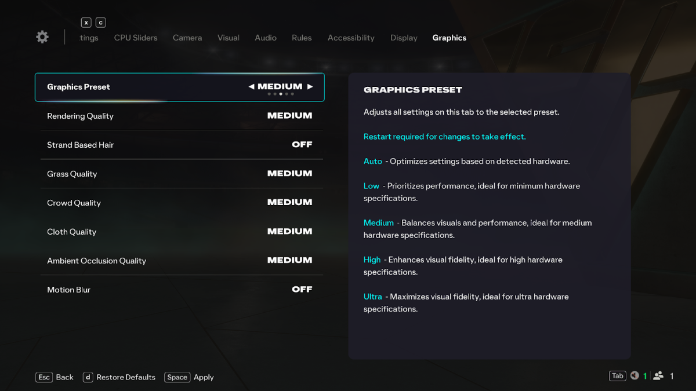Click the muted speaker icon
This screenshot has height=391, width=696.
[635, 376]
